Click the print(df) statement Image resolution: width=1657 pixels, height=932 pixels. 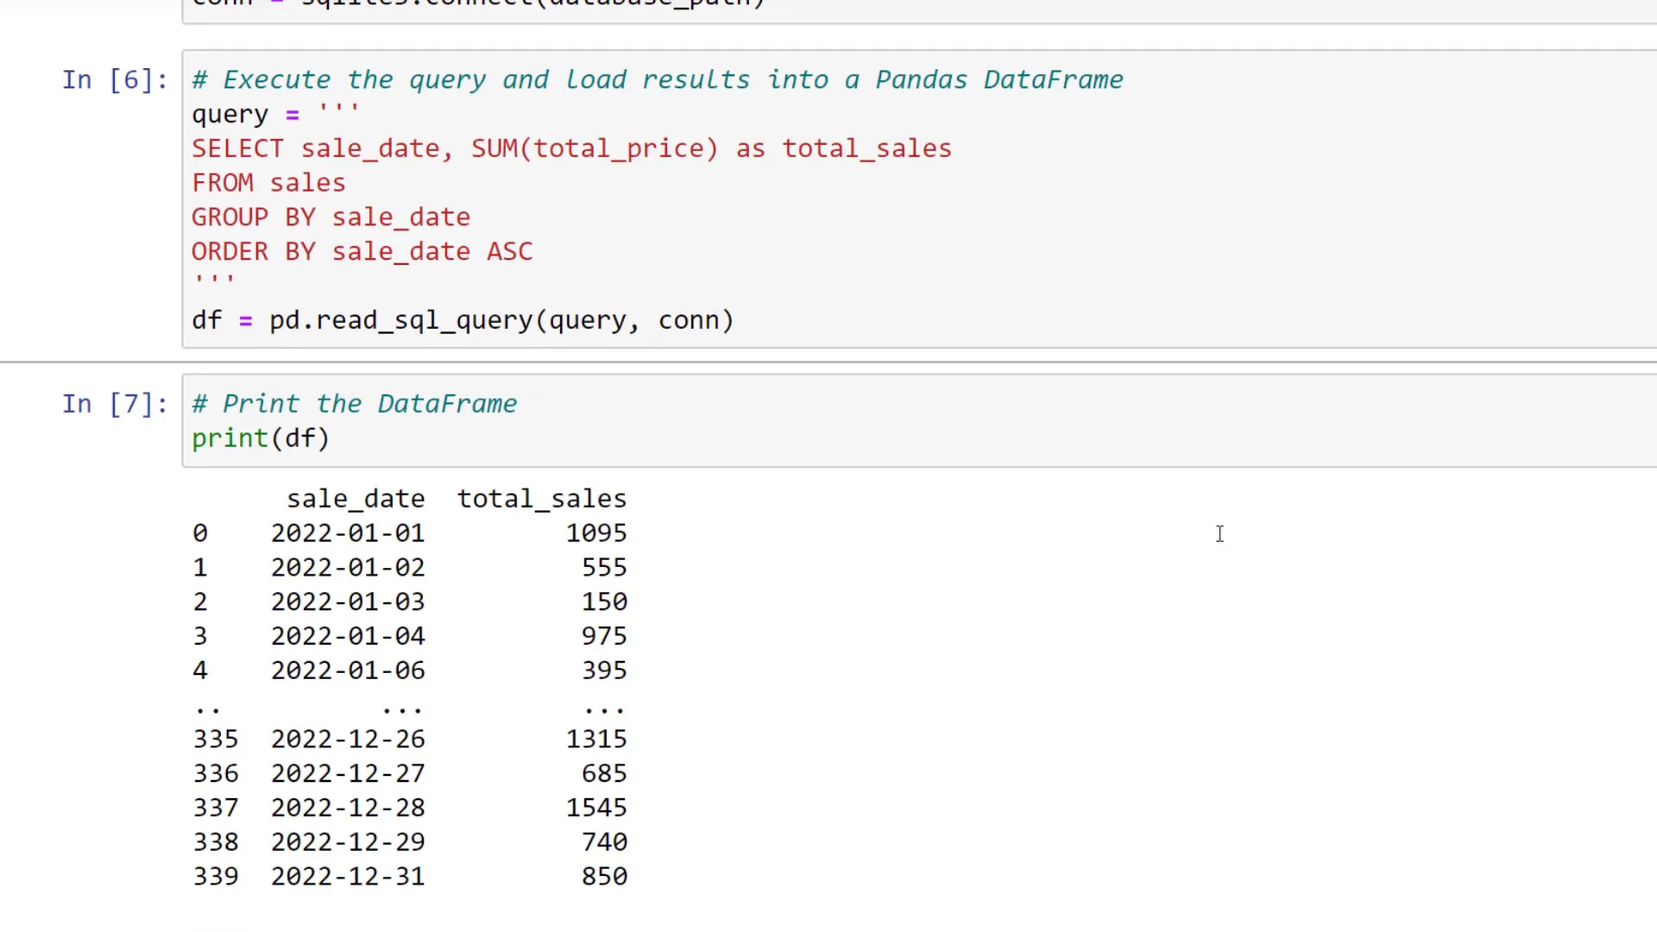tap(259, 438)
